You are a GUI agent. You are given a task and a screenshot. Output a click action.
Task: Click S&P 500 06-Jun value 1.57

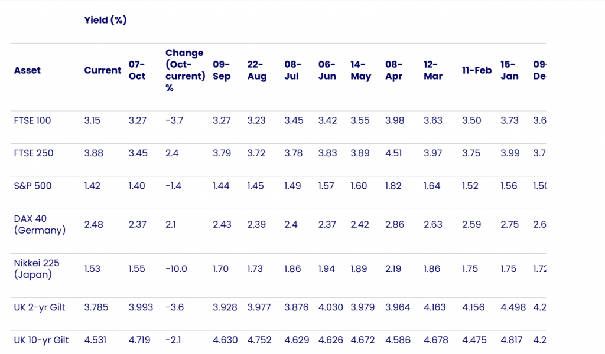[x=327, y=186]
